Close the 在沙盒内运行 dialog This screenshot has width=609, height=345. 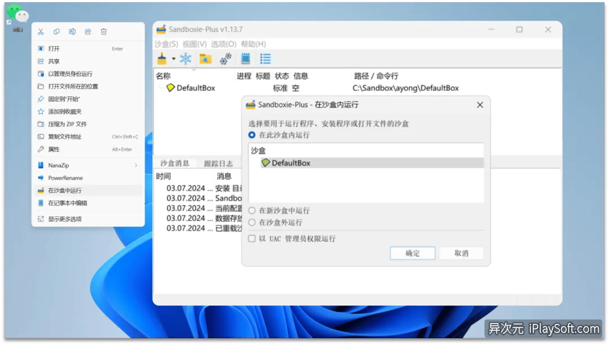click(480, 105)
